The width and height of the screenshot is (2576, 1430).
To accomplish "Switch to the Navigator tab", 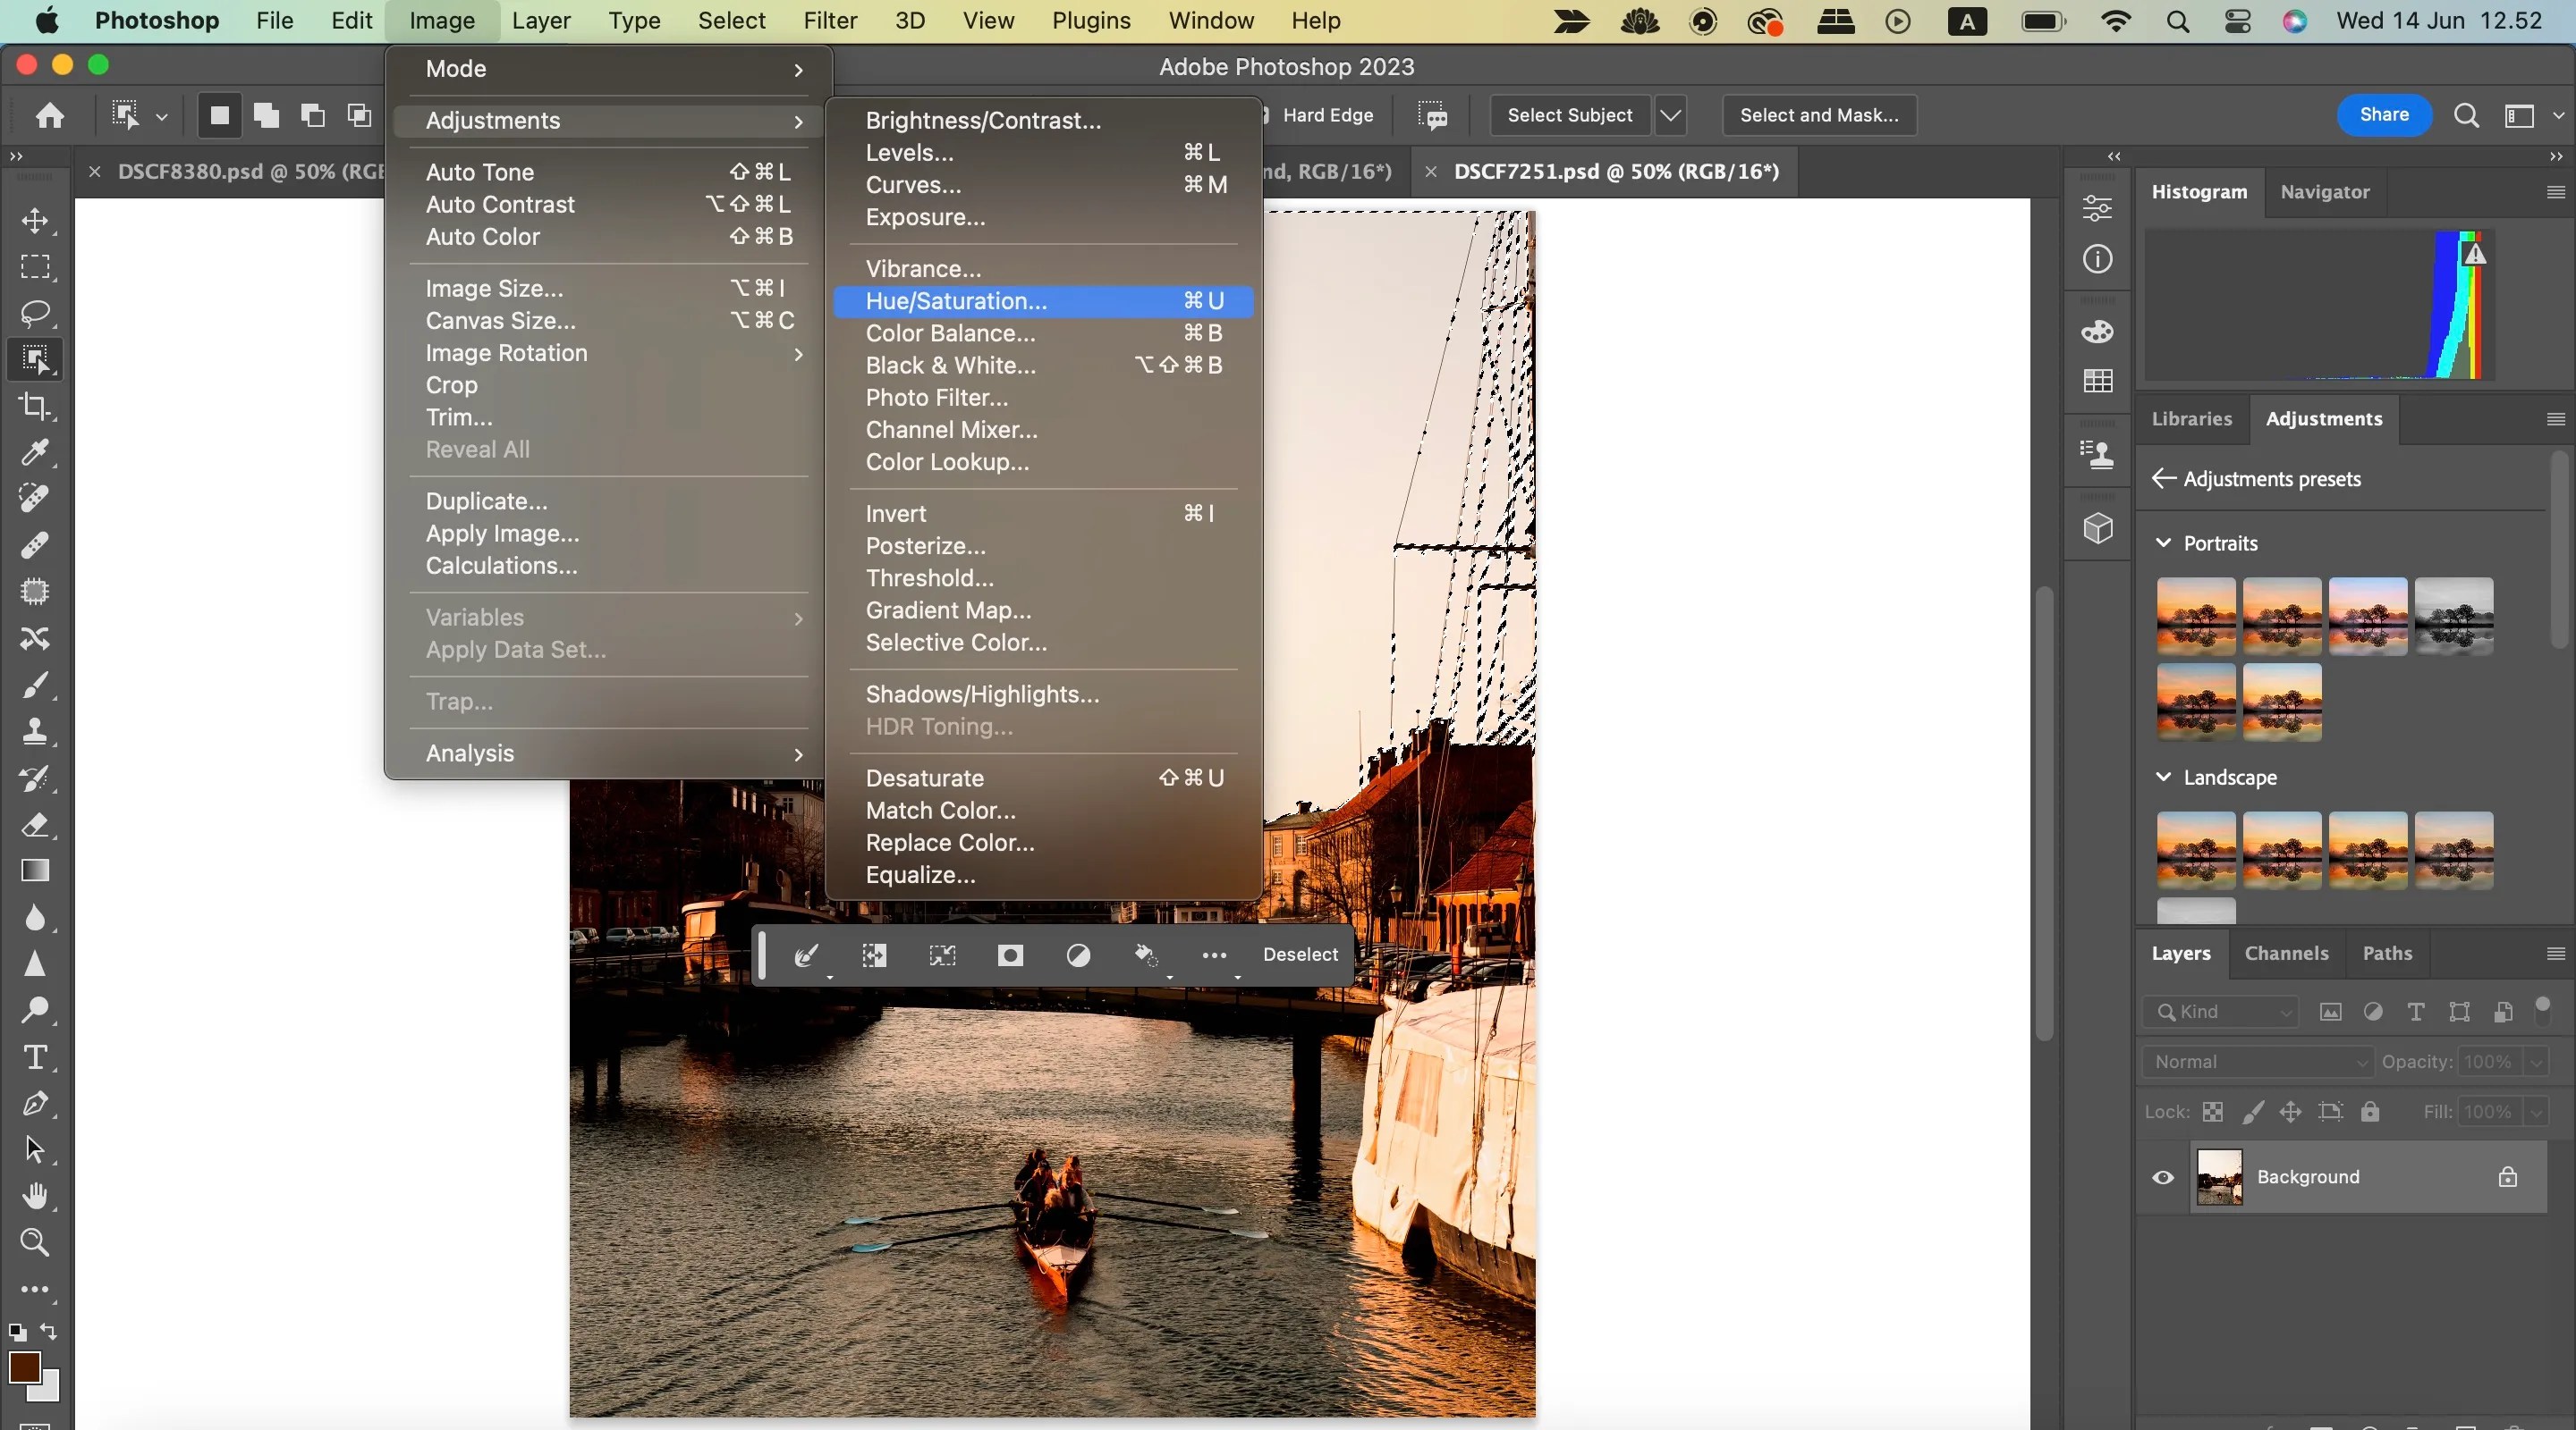I will click(x=2325, y=192).
